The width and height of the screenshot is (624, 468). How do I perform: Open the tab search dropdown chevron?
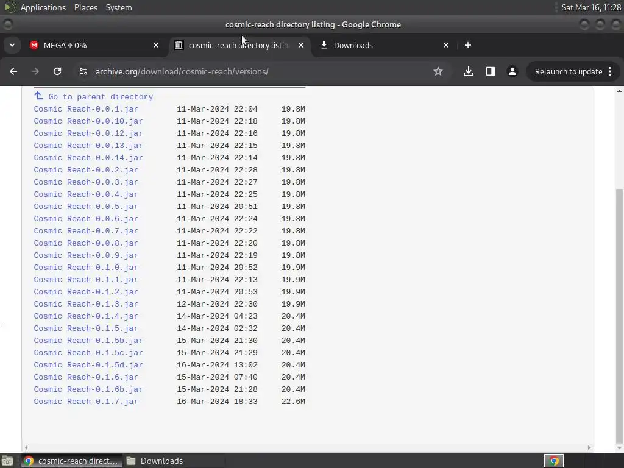(12, 45)
